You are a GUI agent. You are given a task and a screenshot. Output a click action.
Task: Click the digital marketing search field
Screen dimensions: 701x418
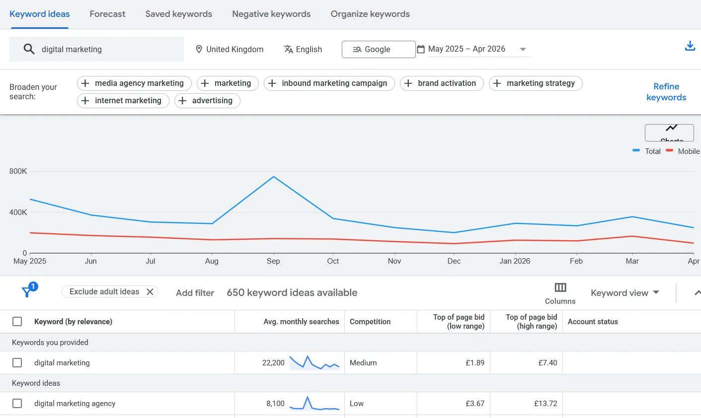point(96,49)
